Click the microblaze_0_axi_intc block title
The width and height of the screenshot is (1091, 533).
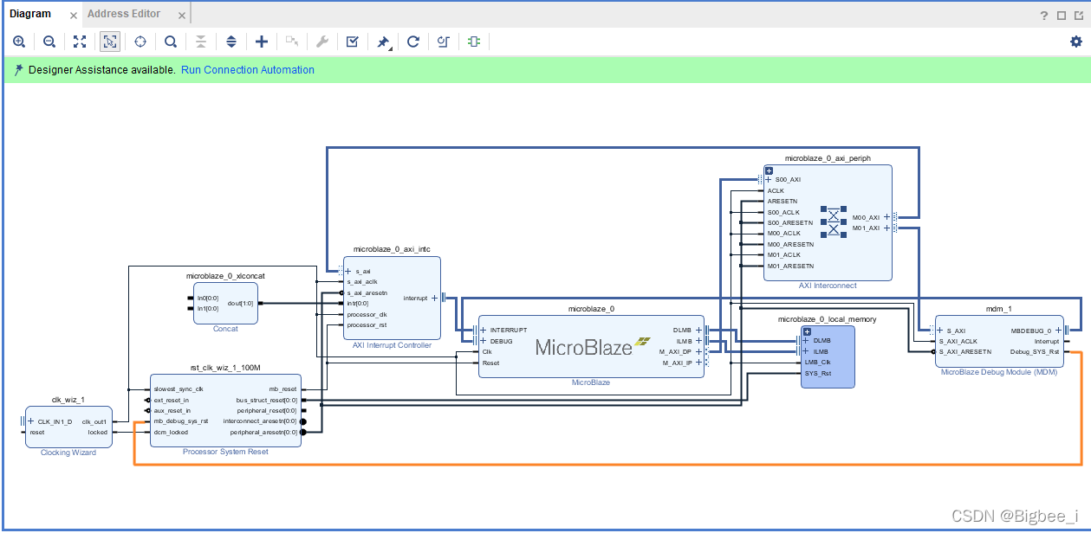[392, 249]
